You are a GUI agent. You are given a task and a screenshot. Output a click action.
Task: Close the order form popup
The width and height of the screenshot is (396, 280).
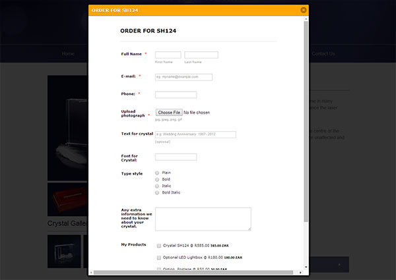point(303,10)
